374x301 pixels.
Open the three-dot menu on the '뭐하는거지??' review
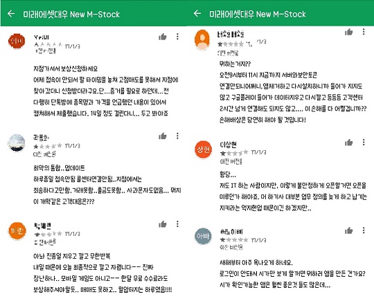[364, 32]
